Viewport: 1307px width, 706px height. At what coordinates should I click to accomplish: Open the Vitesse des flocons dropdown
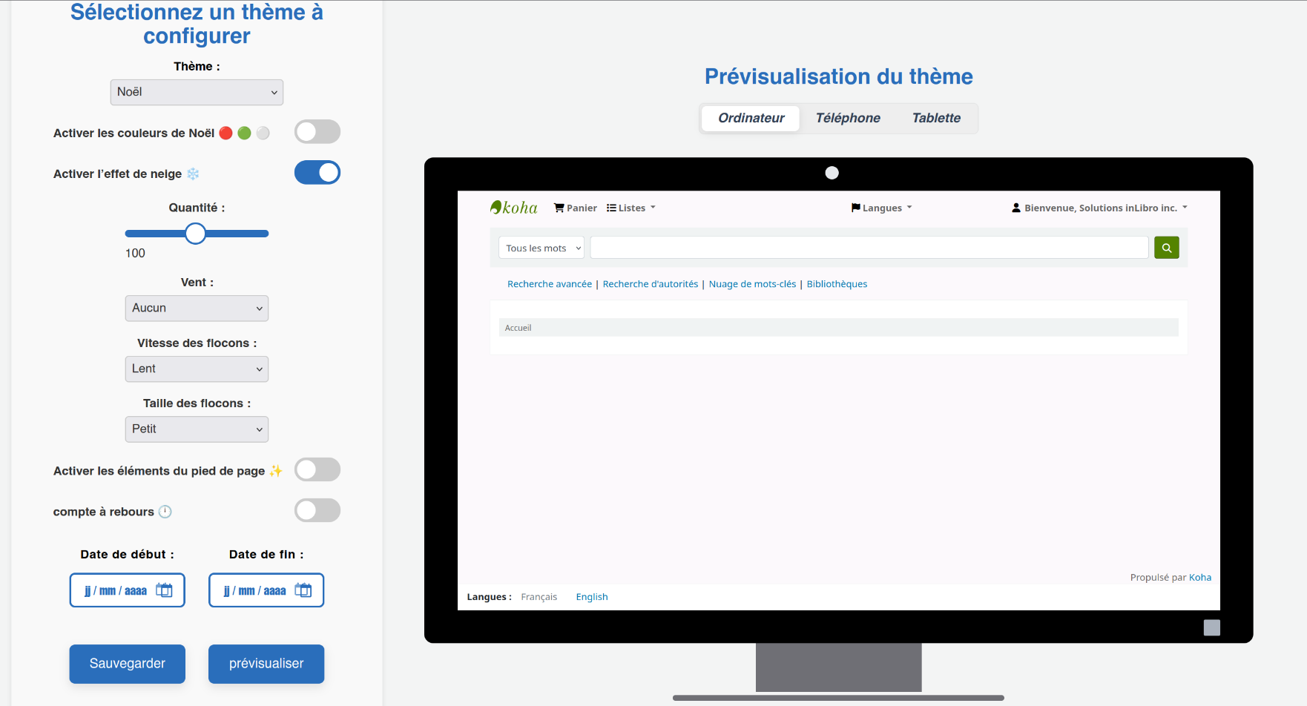197,369
